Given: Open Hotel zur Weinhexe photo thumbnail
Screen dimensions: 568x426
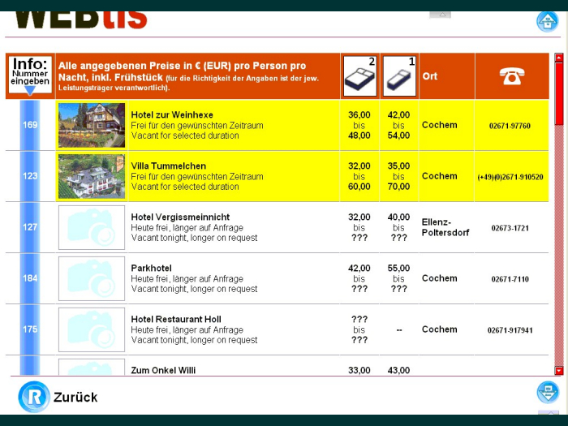Looking at the screenshot, I should coord(92,125).
